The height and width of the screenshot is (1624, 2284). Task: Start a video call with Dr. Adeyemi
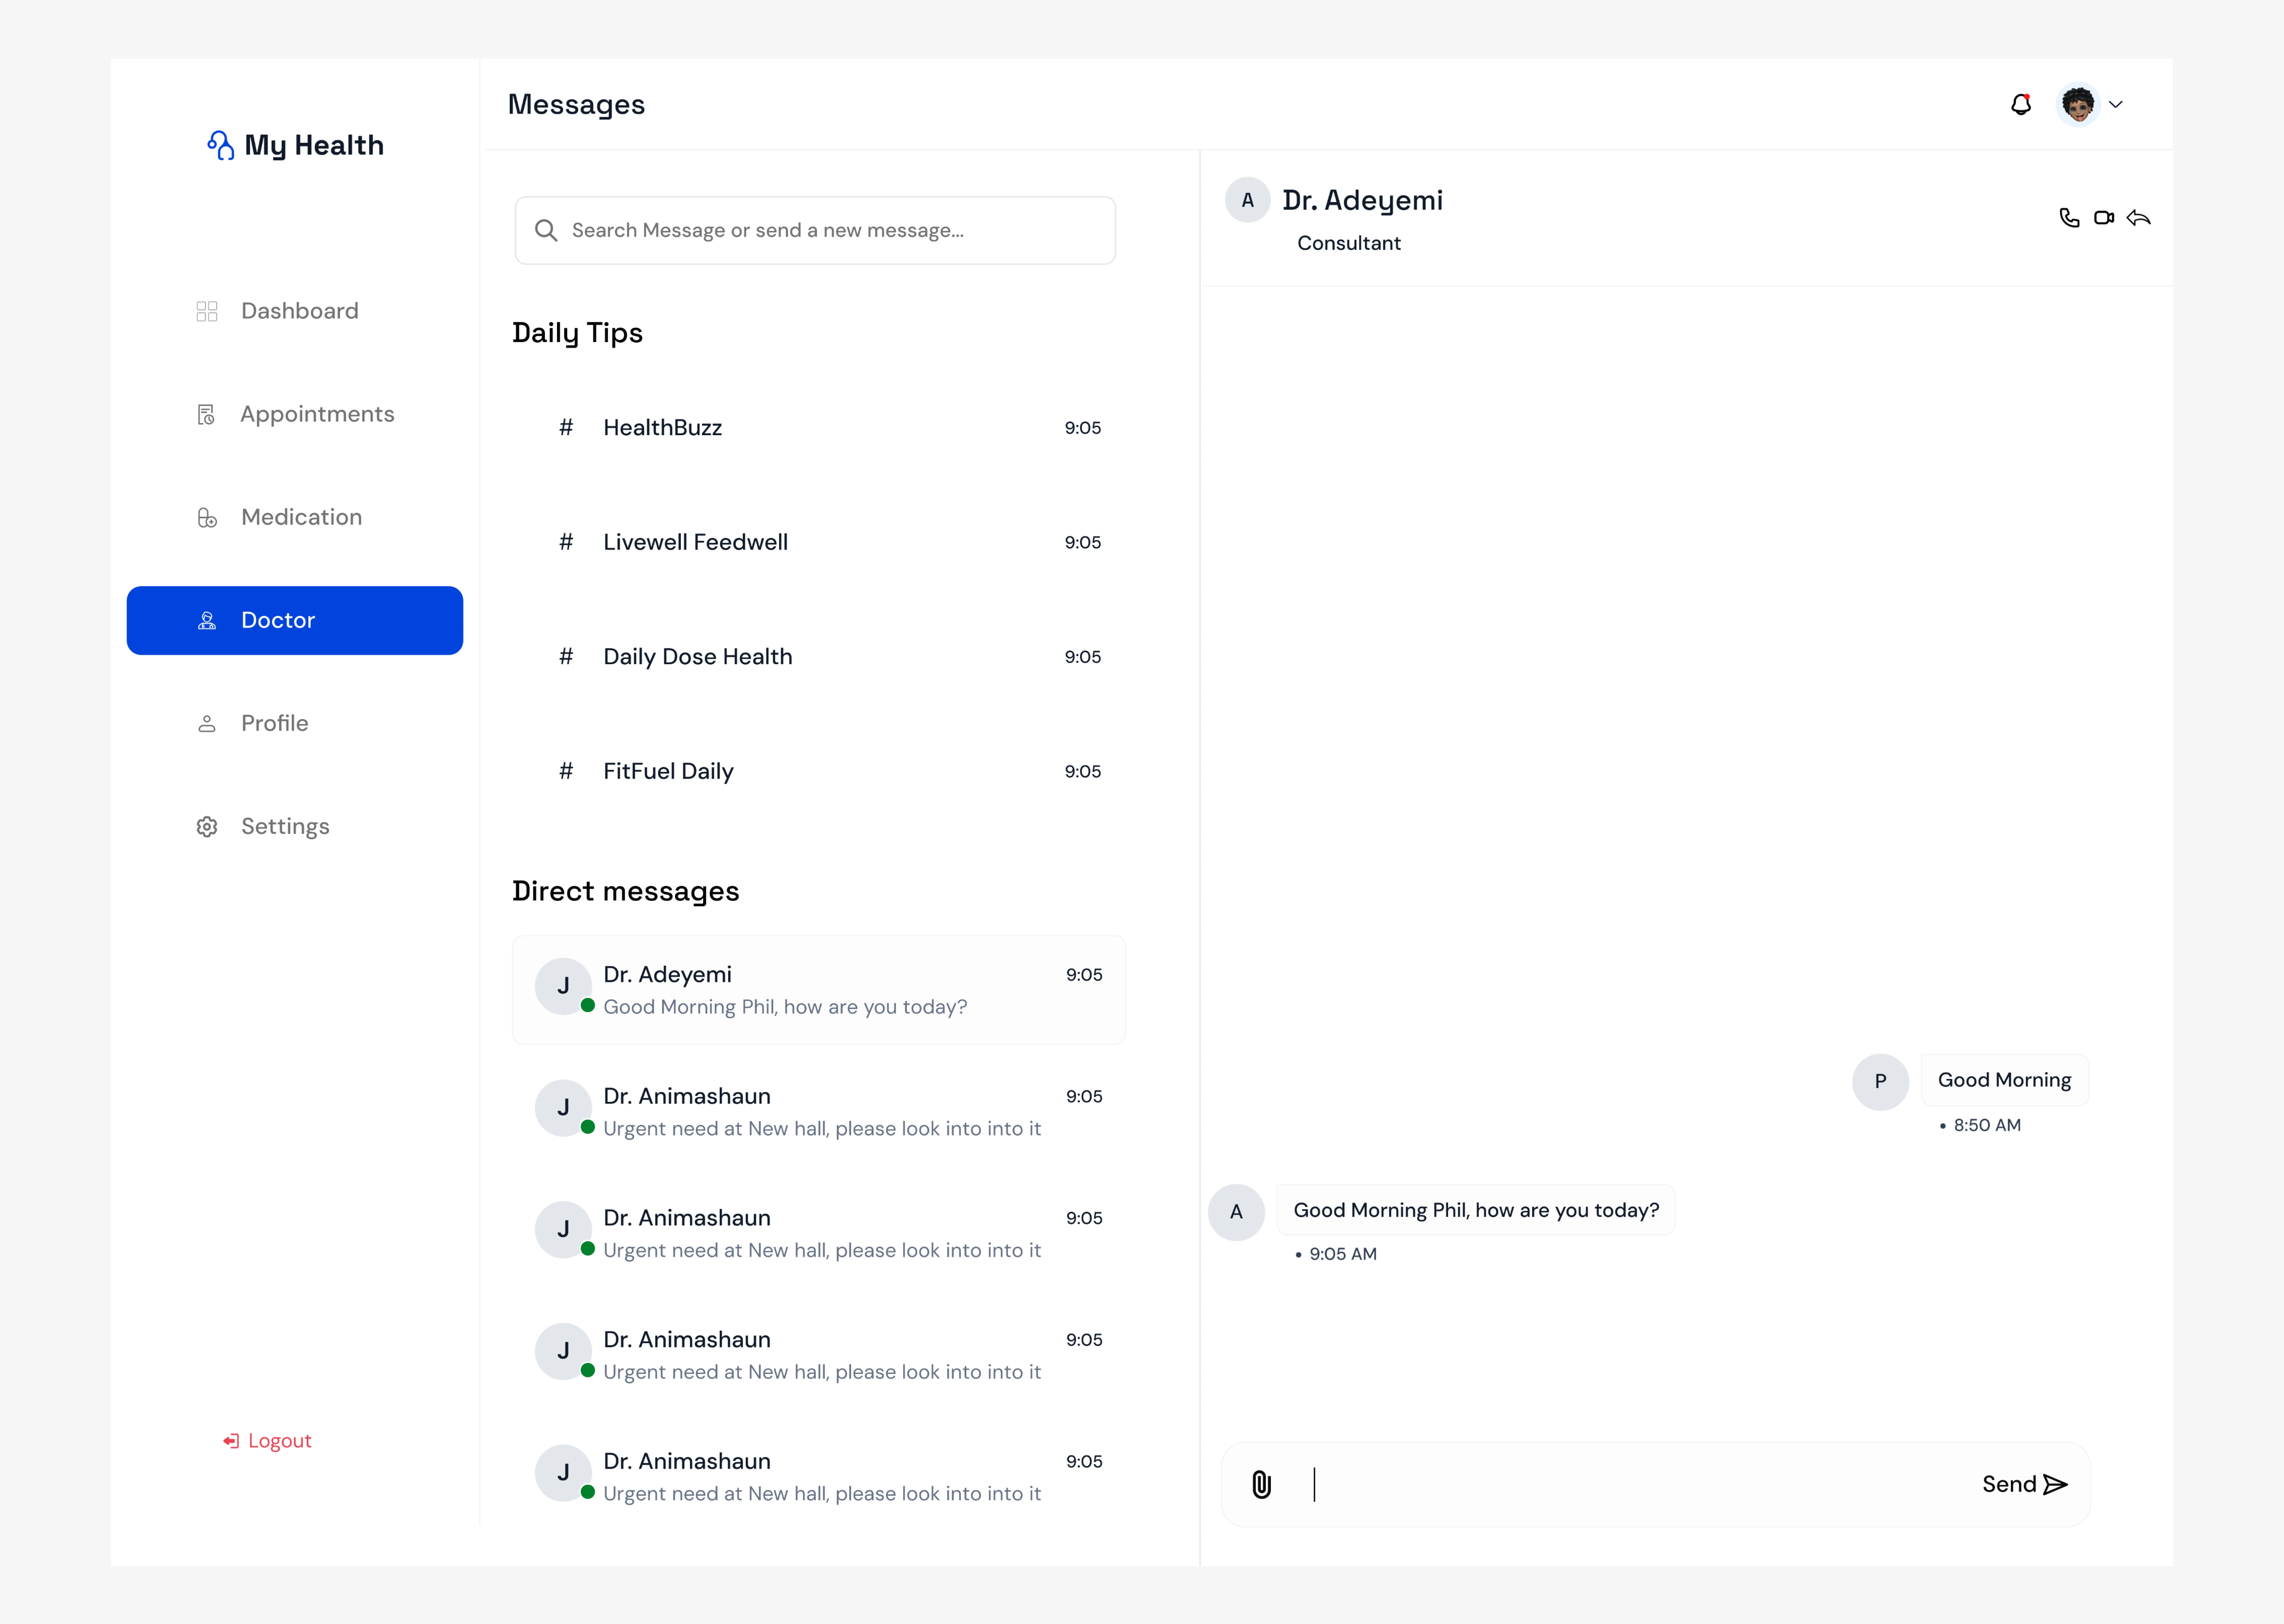[2104, 218]
